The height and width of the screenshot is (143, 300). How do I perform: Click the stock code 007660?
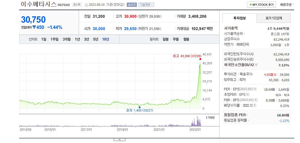click(64, 5)
